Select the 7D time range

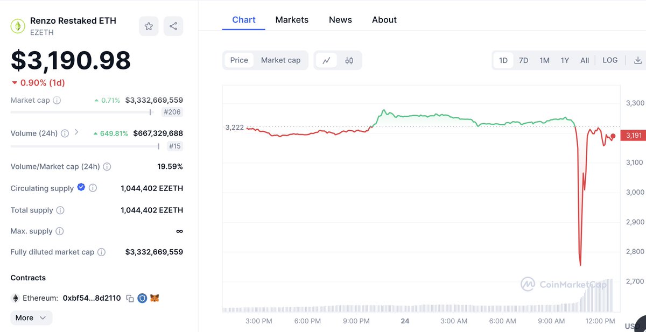pyautogui.click(x=523, y=60)
